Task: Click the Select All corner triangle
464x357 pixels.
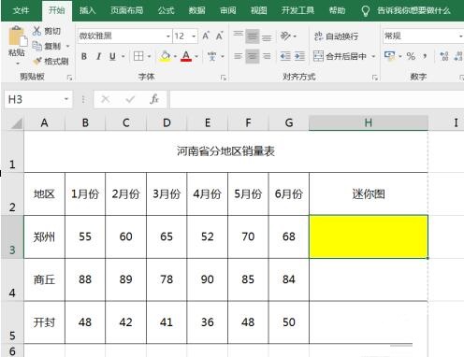Action: [17, 123]
